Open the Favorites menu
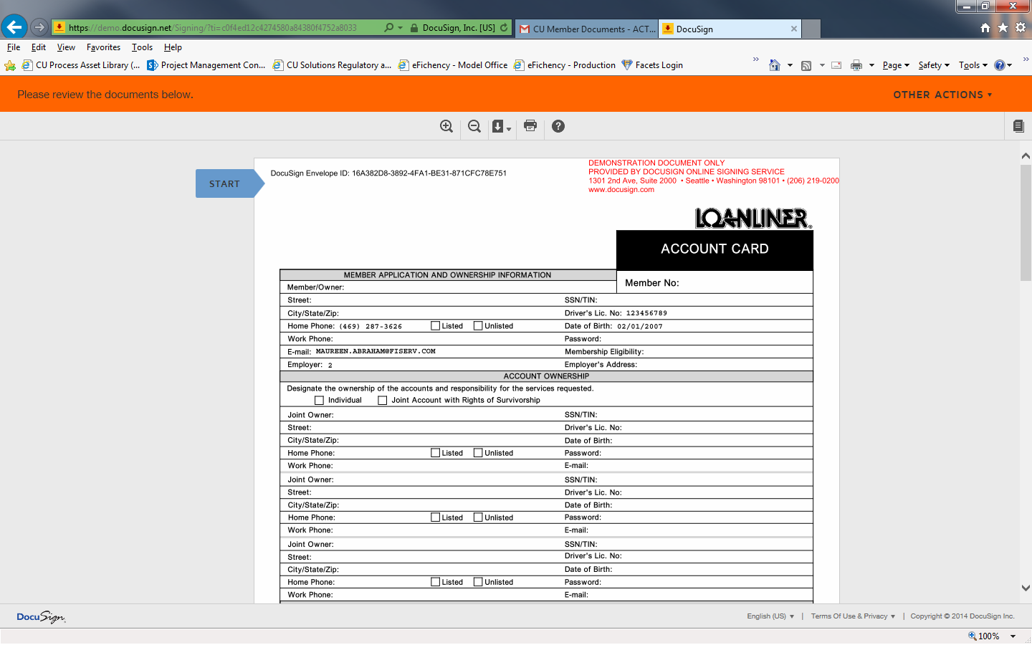This screenshot has height=645, width=1032. point(103,47)
